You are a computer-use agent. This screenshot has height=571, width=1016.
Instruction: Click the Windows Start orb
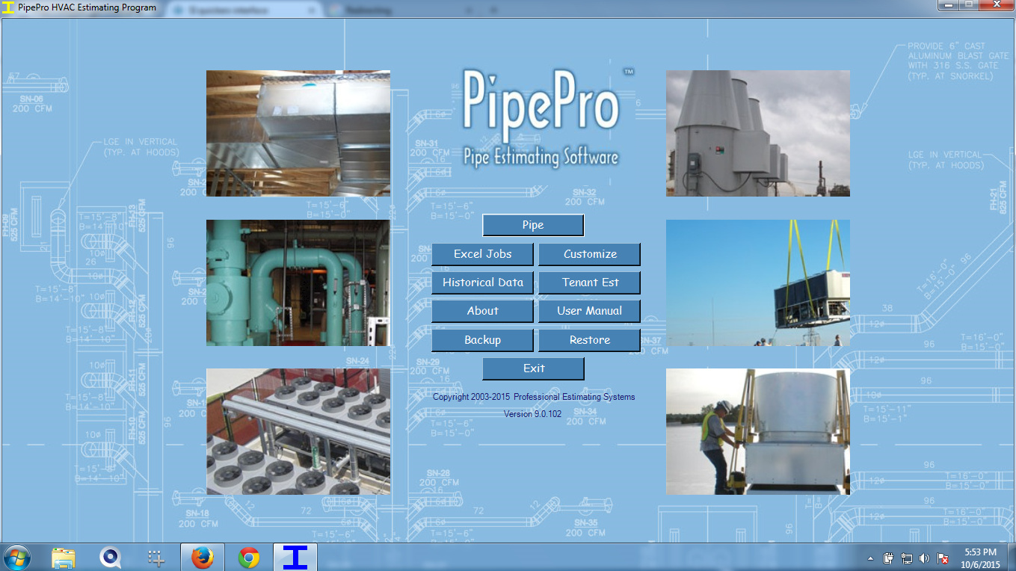click(x=17, y=558)
